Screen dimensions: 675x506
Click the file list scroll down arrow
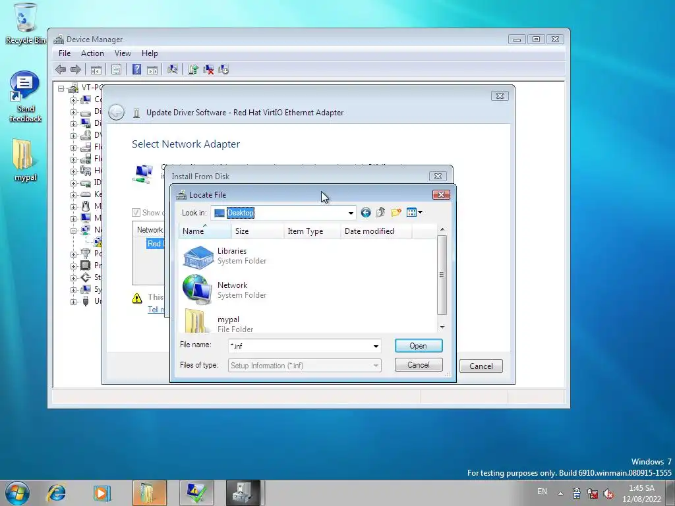442,327
